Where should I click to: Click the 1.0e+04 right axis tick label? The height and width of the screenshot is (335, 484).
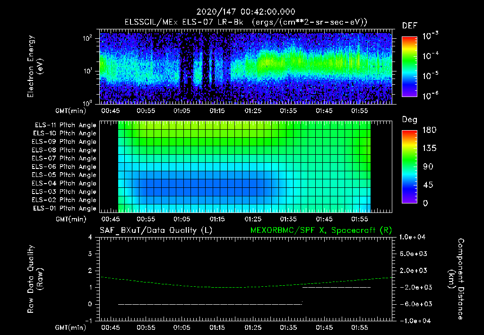click(412, 237)
